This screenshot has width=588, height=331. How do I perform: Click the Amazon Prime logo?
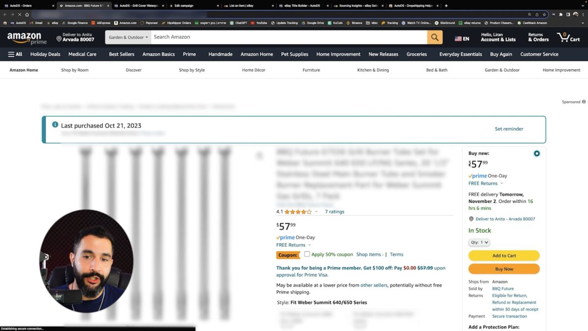coord(27,38)
